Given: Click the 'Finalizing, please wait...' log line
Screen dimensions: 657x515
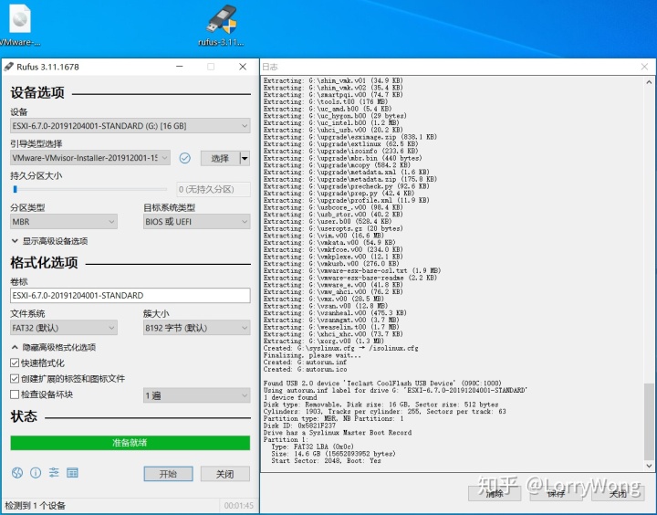Looking at the screenshot, I should (312, 355).
